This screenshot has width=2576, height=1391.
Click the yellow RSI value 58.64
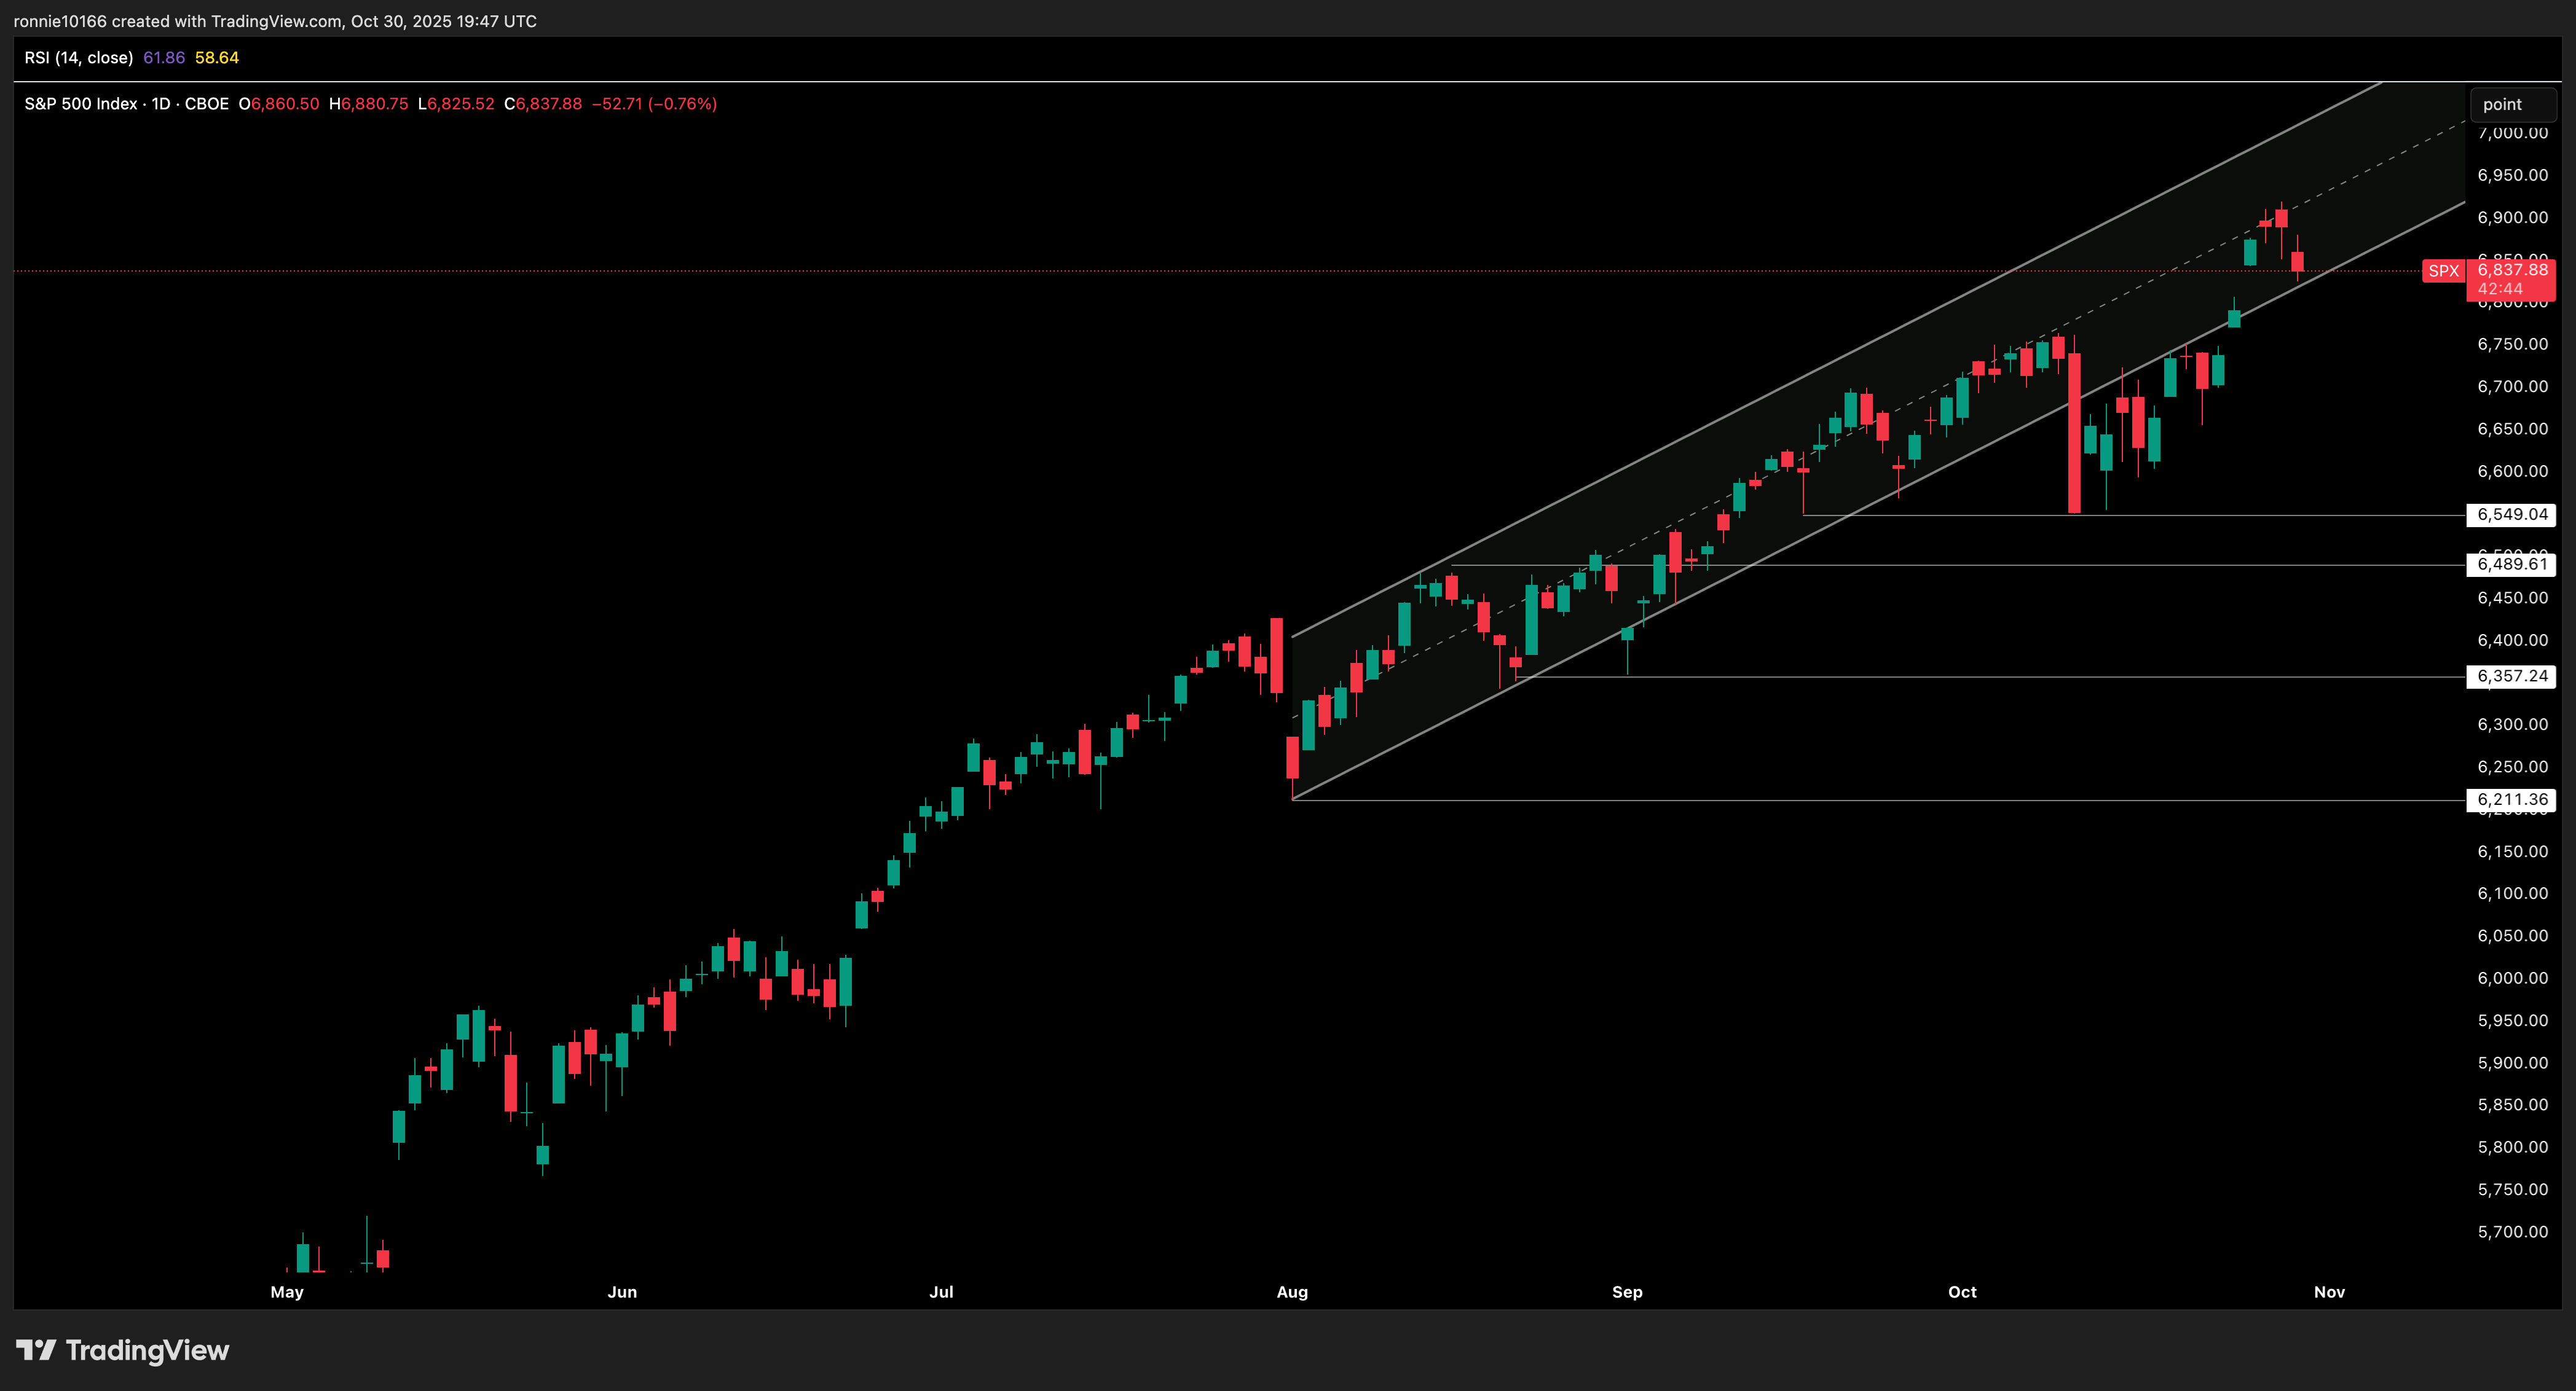coord(217,58)
